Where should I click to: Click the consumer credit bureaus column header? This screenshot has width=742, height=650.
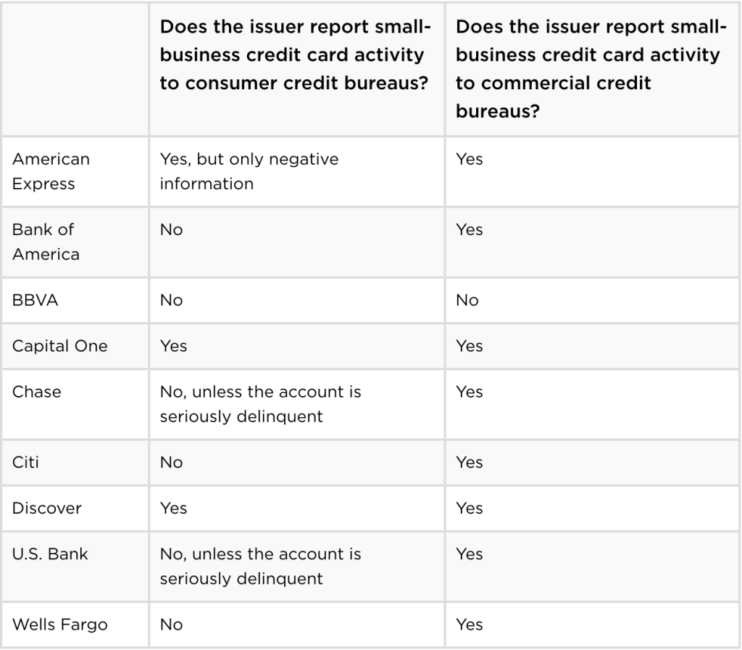click(296, 70)
